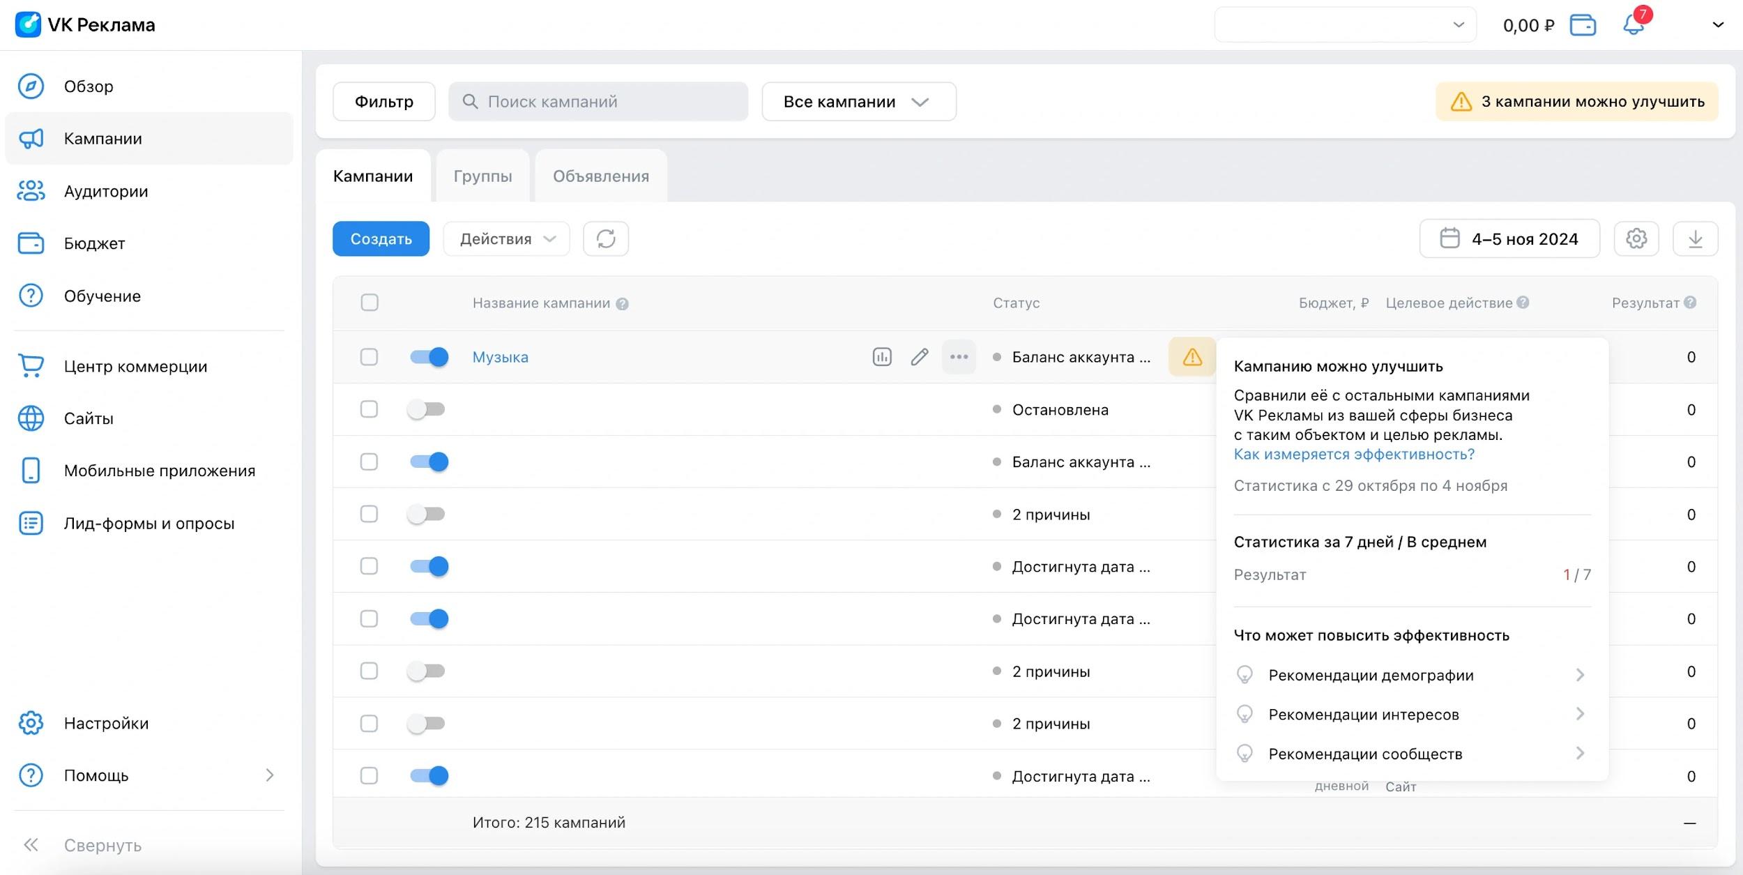Click the 0,00 ₽ balance amount

(1528, 26)
